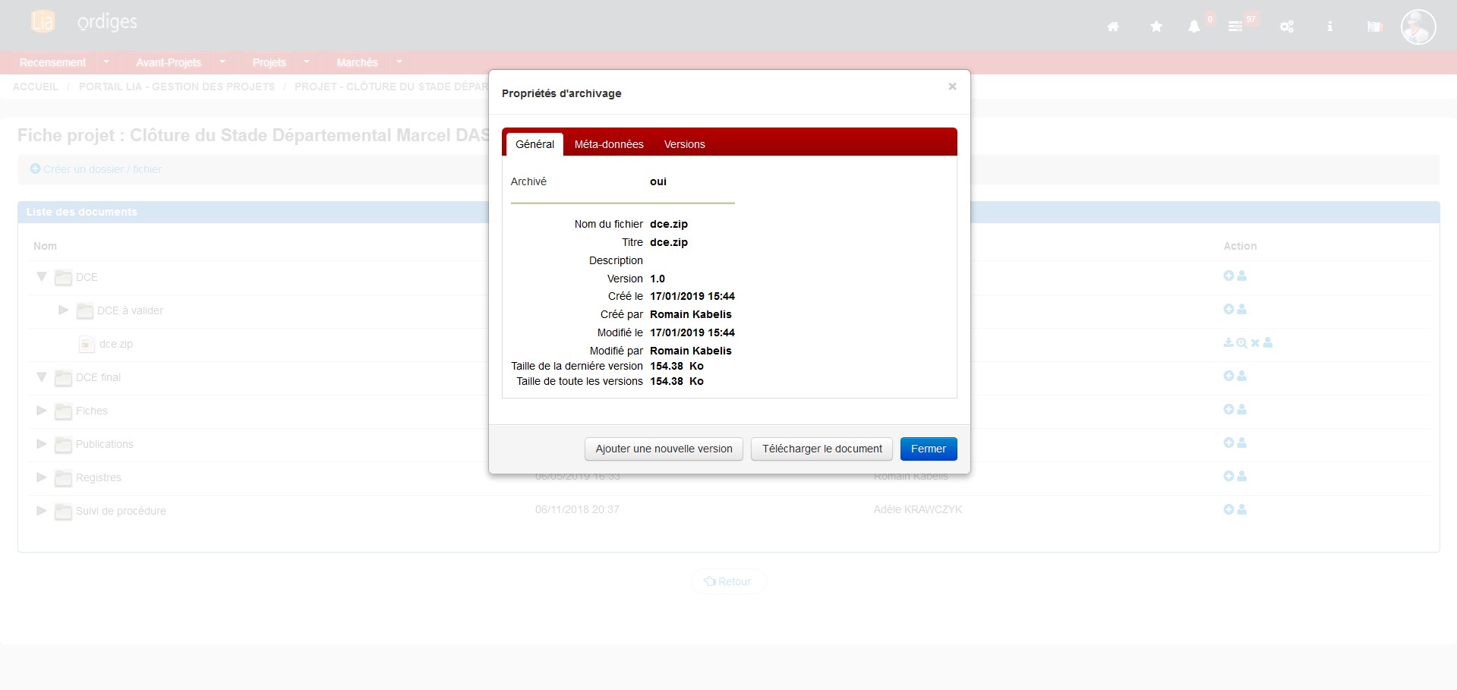Select the Publications folder name
The image size is (1457, 690).
tap(105, 444)
